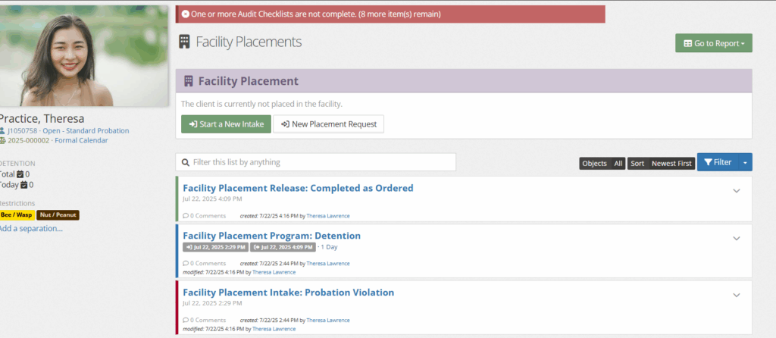Open comments on the Release entry
776x338 pixels.
pyautogui.click(x=205, y=216)
